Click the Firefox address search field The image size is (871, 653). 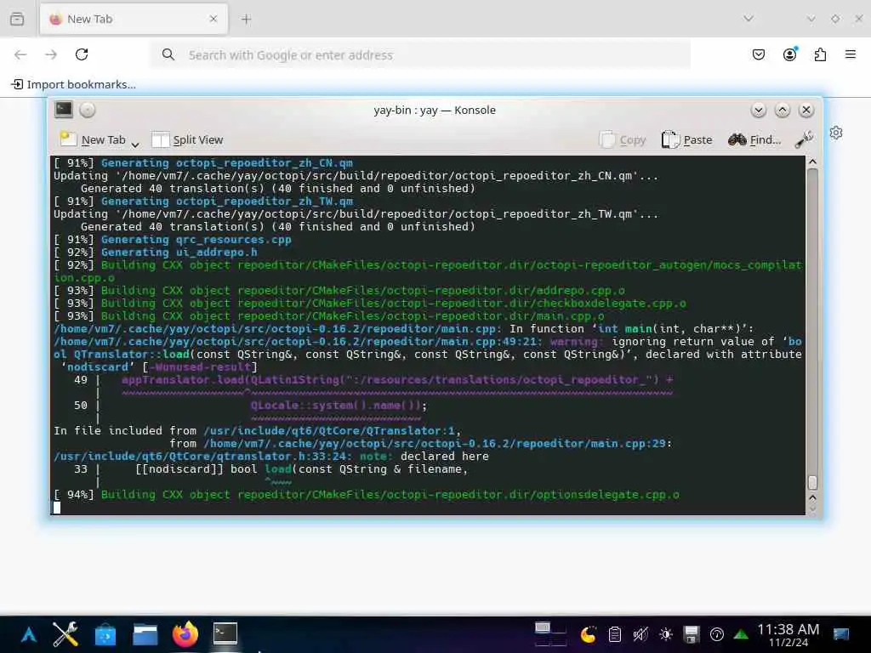pyautogui.click(x=420, y=55)
